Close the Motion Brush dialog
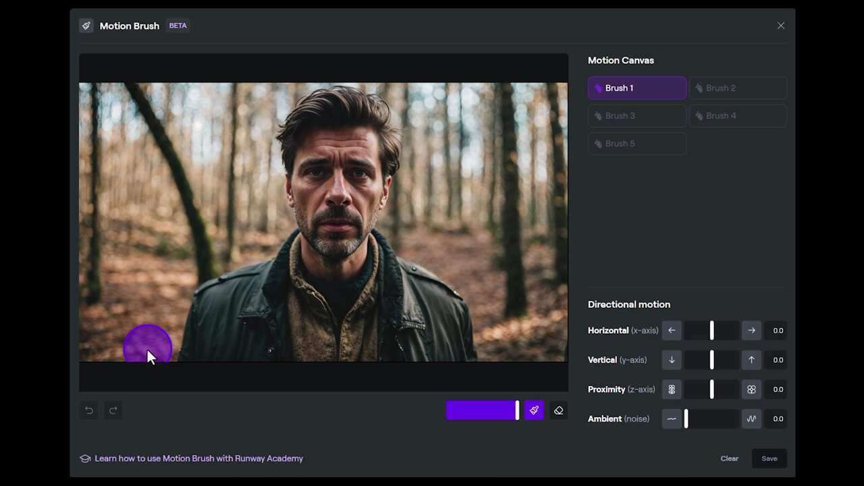 pyautogui.click(x=781, y=26)
